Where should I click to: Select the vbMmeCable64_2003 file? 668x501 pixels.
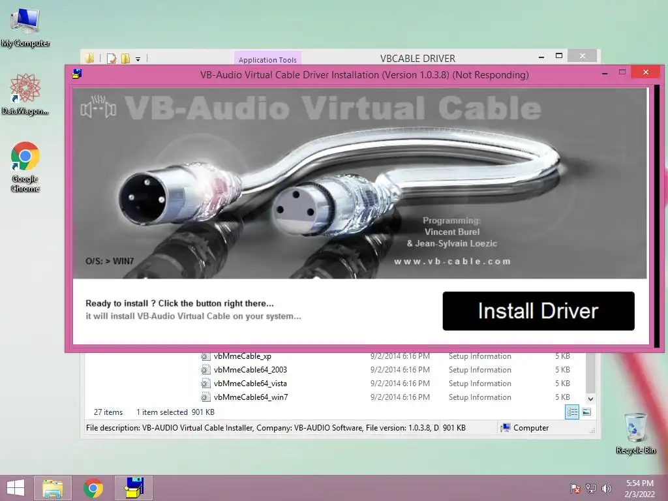[250, 370]
